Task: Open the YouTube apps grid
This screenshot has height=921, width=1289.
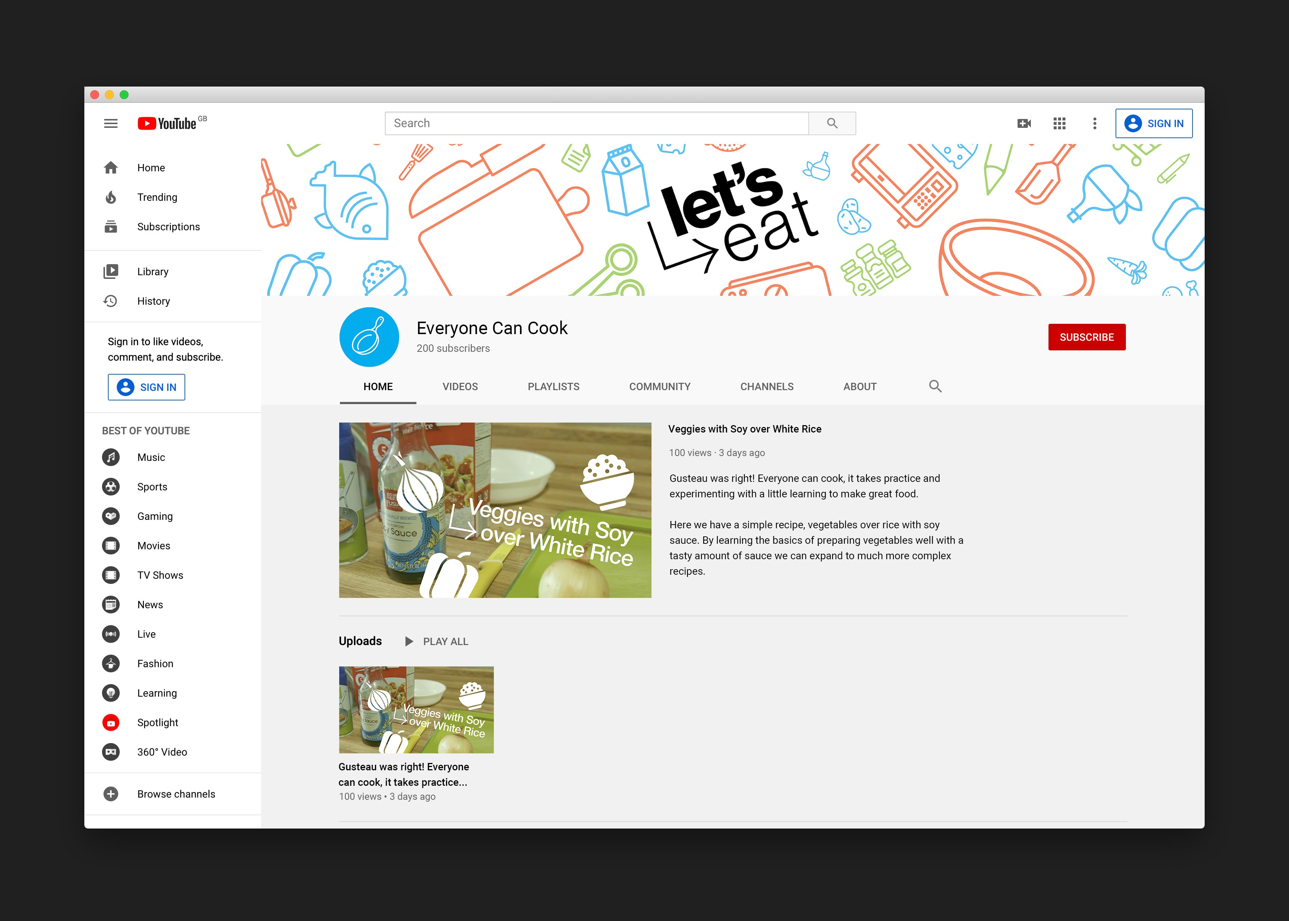Action: tap(1059, 123)
